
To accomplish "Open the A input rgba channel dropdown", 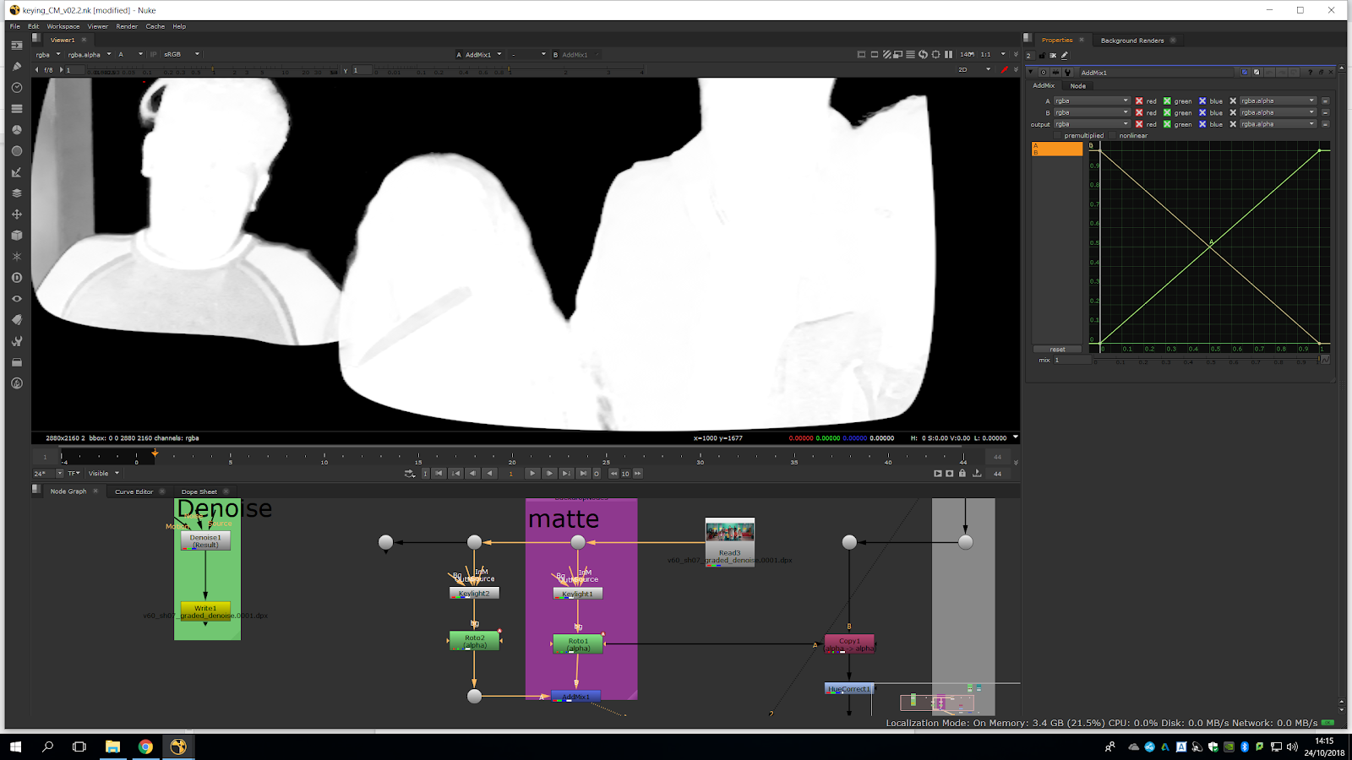I will (1090, 101).
